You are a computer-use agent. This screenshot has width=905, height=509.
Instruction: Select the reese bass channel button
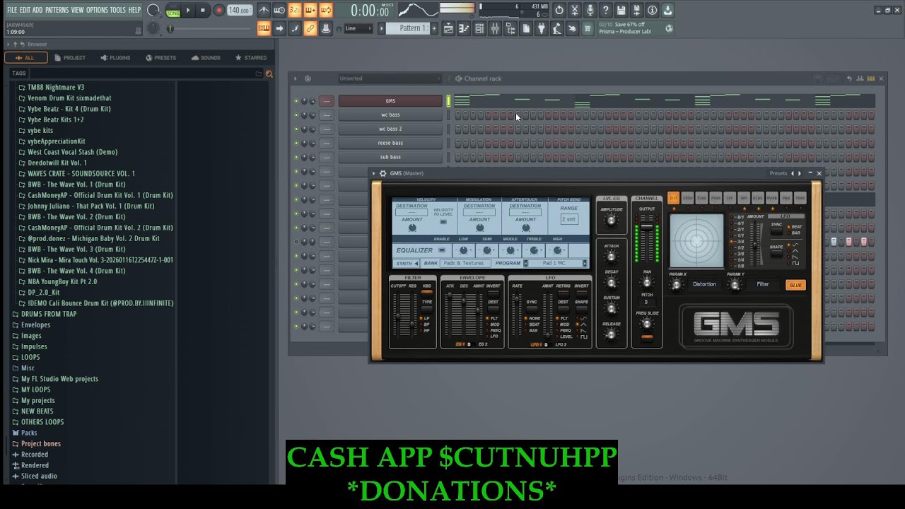(x=390, y=143)
